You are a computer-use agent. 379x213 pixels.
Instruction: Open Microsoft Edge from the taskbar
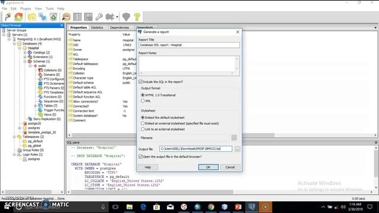[x=143, y=207]
